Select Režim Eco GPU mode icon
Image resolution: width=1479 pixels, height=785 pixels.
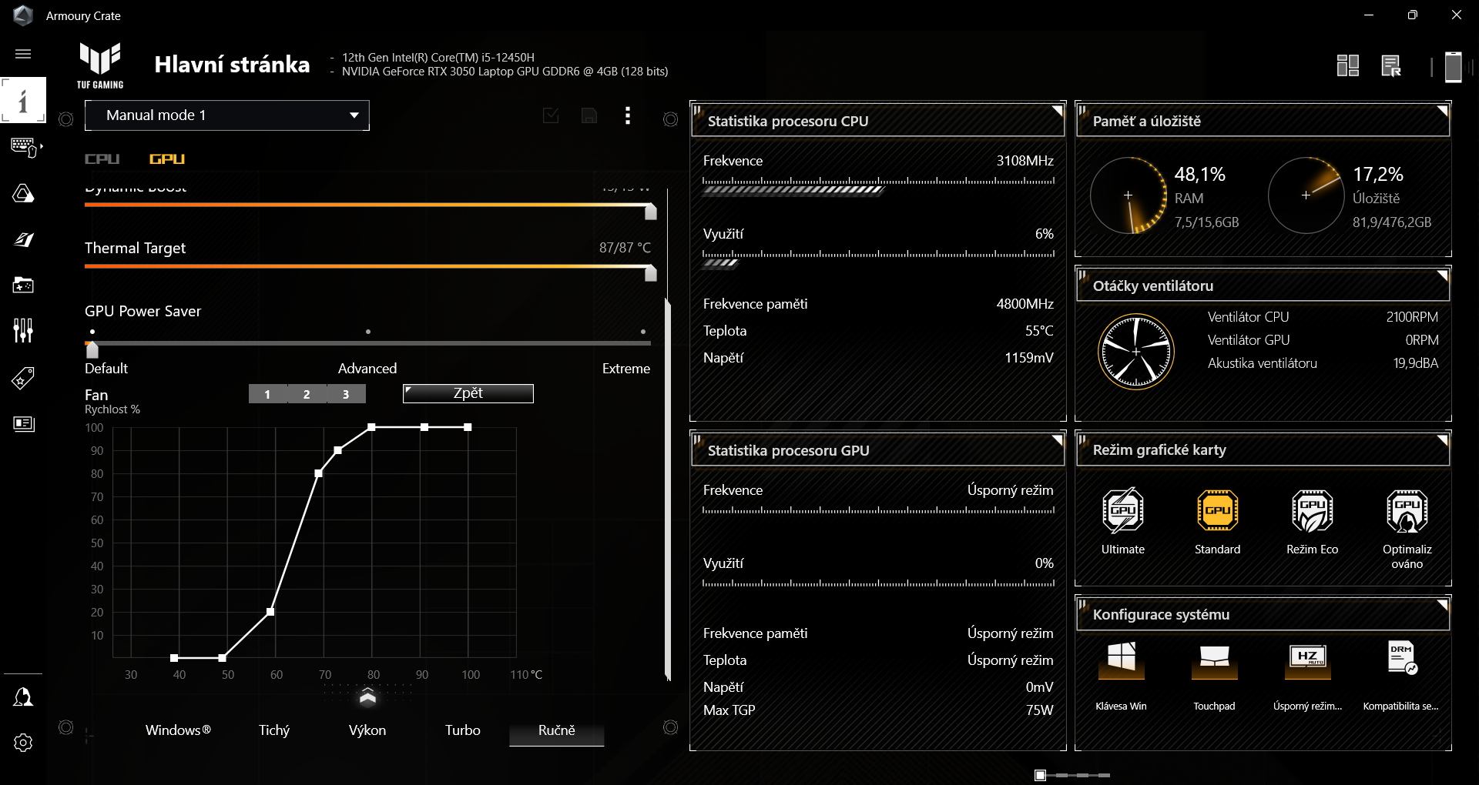(x=1312, y=511)
